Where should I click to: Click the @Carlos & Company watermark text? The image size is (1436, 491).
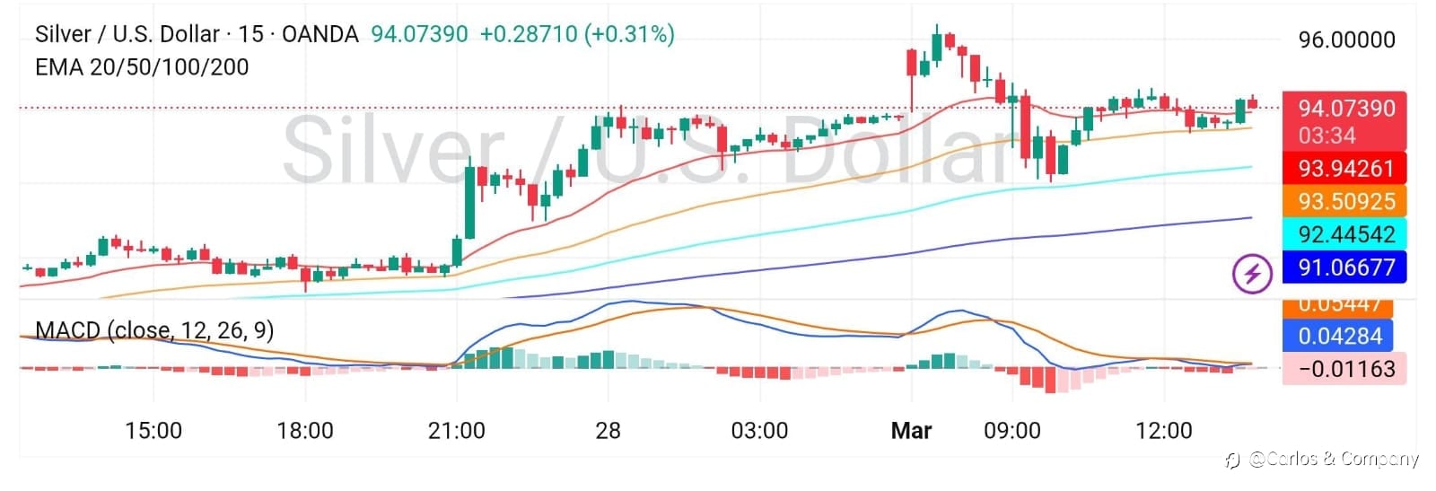click(x=1334, y=460)
